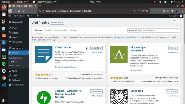Focus the Search plugins text field
The width and height of the screenshot is (185, 104).
pos(160,30)
